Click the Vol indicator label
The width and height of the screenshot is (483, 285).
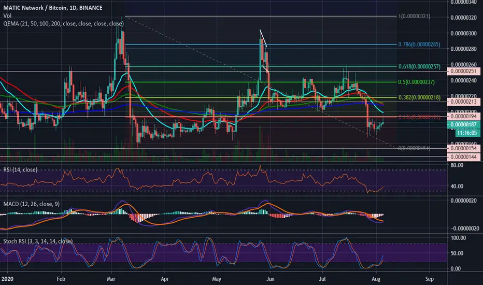[x=7, y=16]
